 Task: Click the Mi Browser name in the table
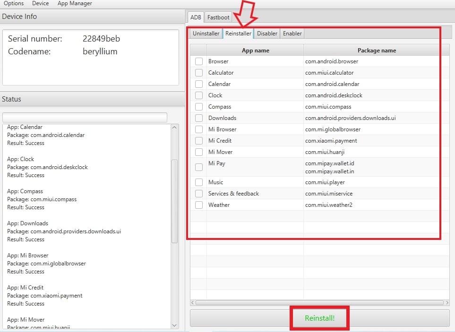coord(222,129)
